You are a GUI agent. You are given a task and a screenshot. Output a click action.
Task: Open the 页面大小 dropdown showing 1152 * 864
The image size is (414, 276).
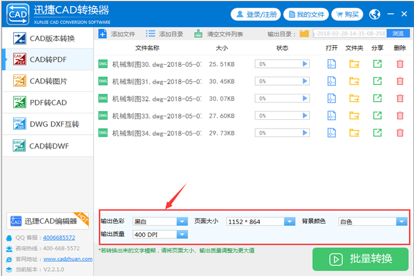(x=261, y=221)
